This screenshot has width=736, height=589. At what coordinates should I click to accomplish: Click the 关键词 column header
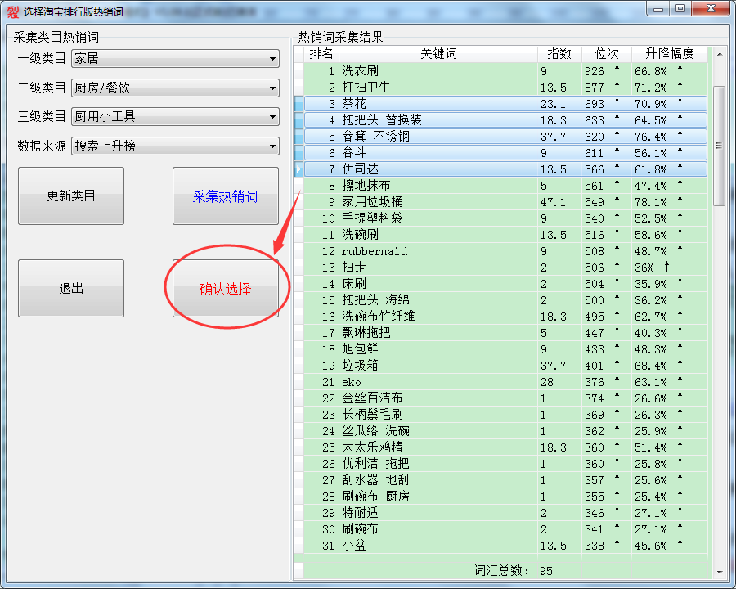tap(438, 54)
